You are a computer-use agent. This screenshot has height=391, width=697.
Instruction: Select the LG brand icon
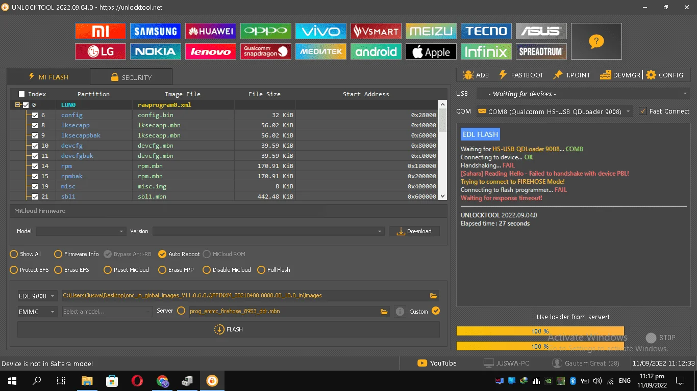pyautogui.click(x=101, y=51)
